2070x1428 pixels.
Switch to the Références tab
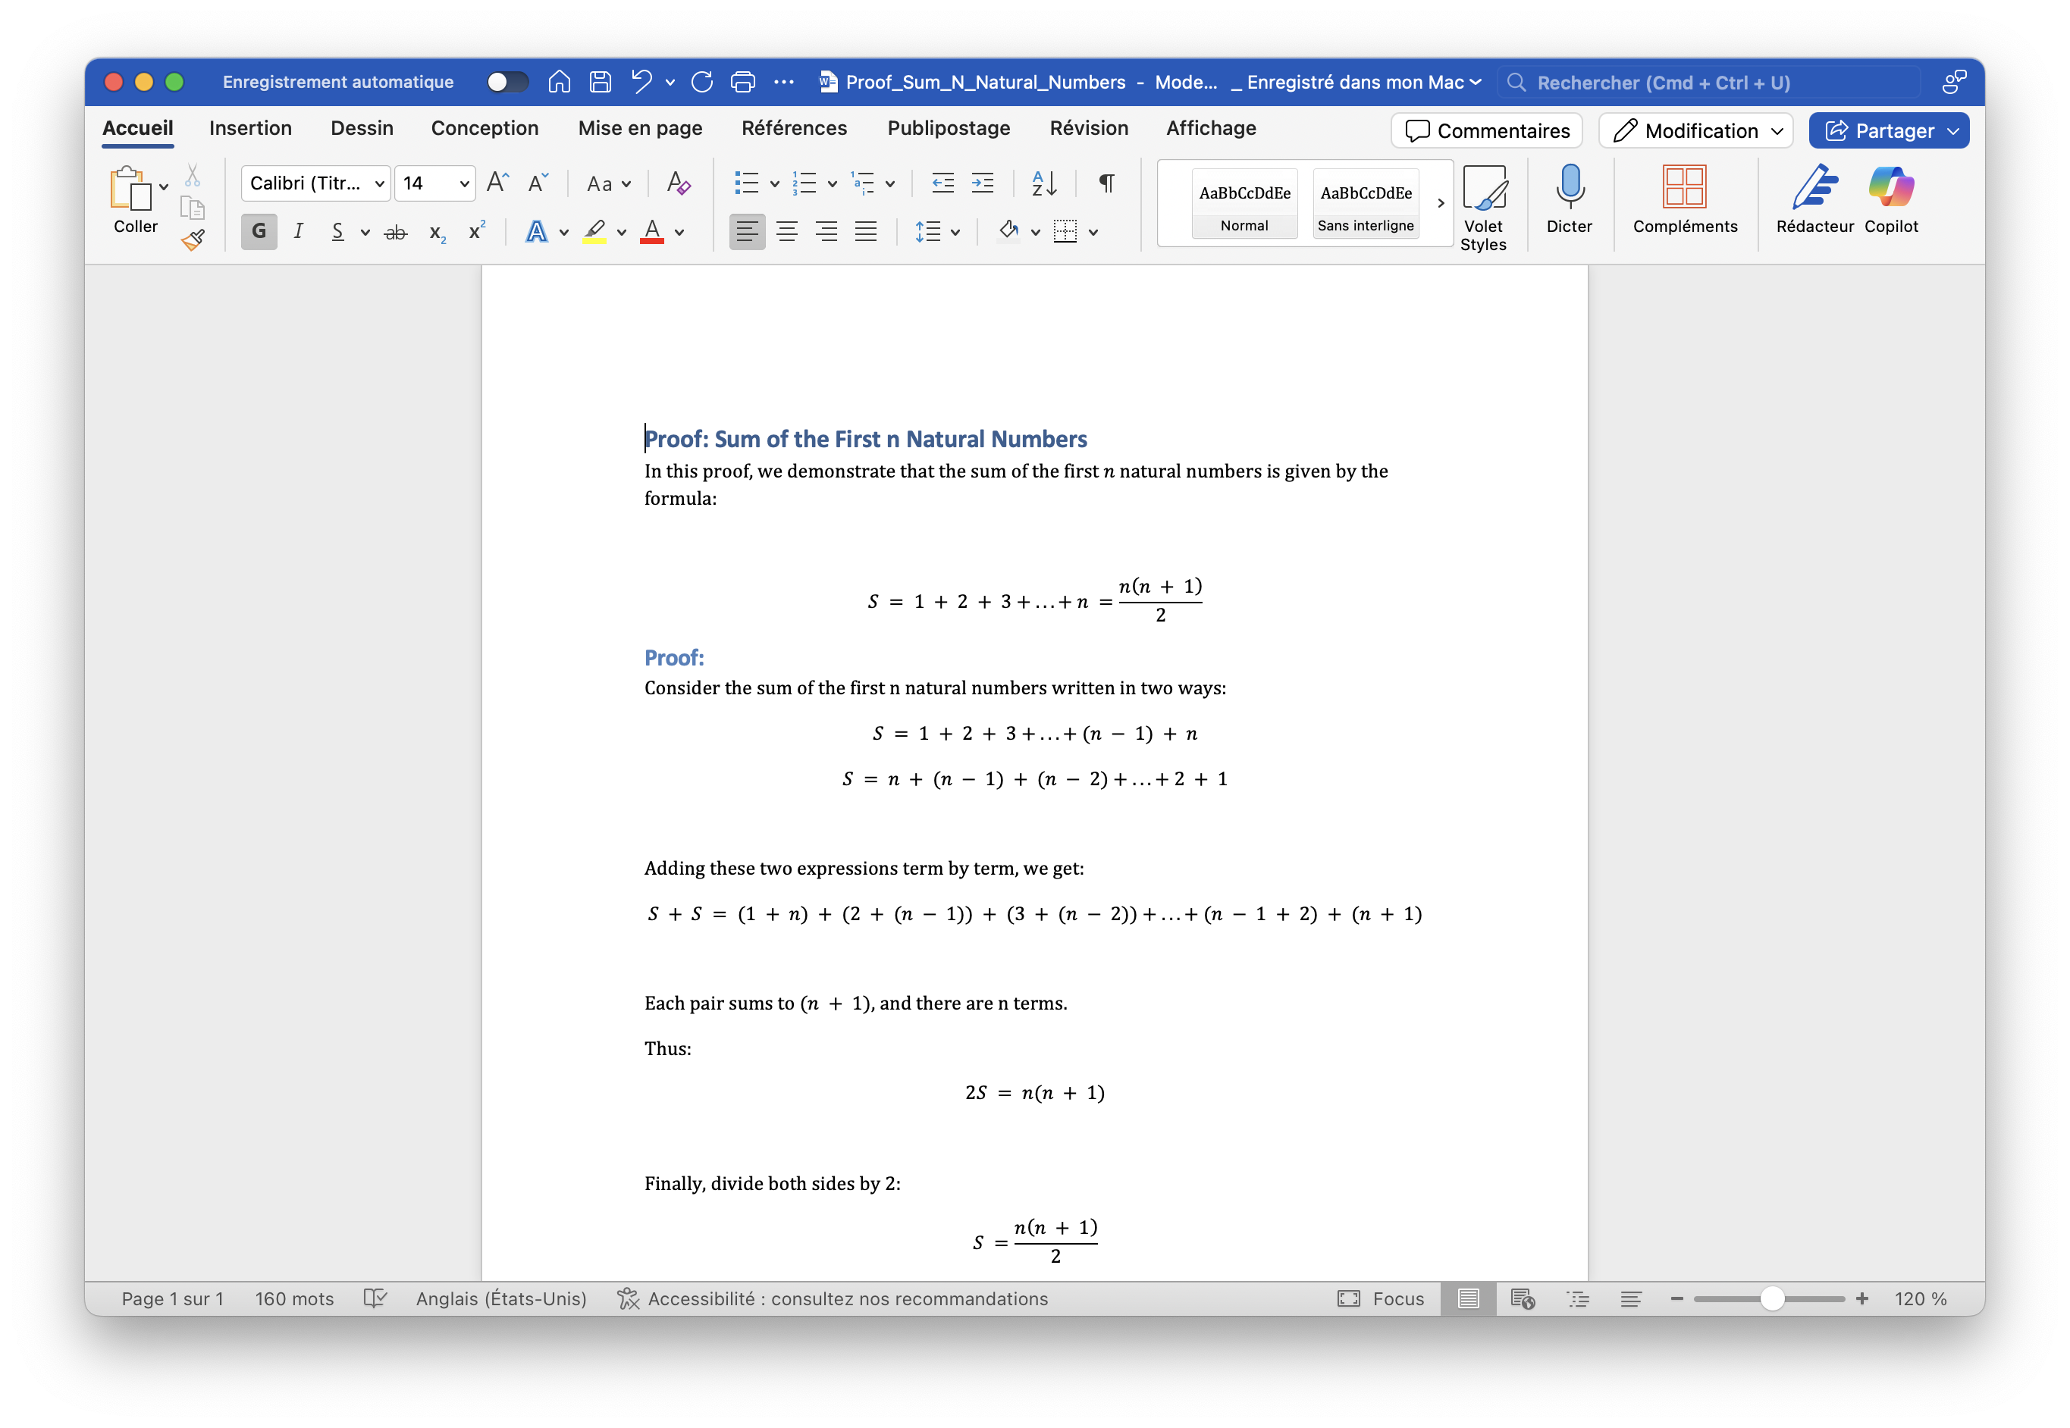(x=794, y=128)
